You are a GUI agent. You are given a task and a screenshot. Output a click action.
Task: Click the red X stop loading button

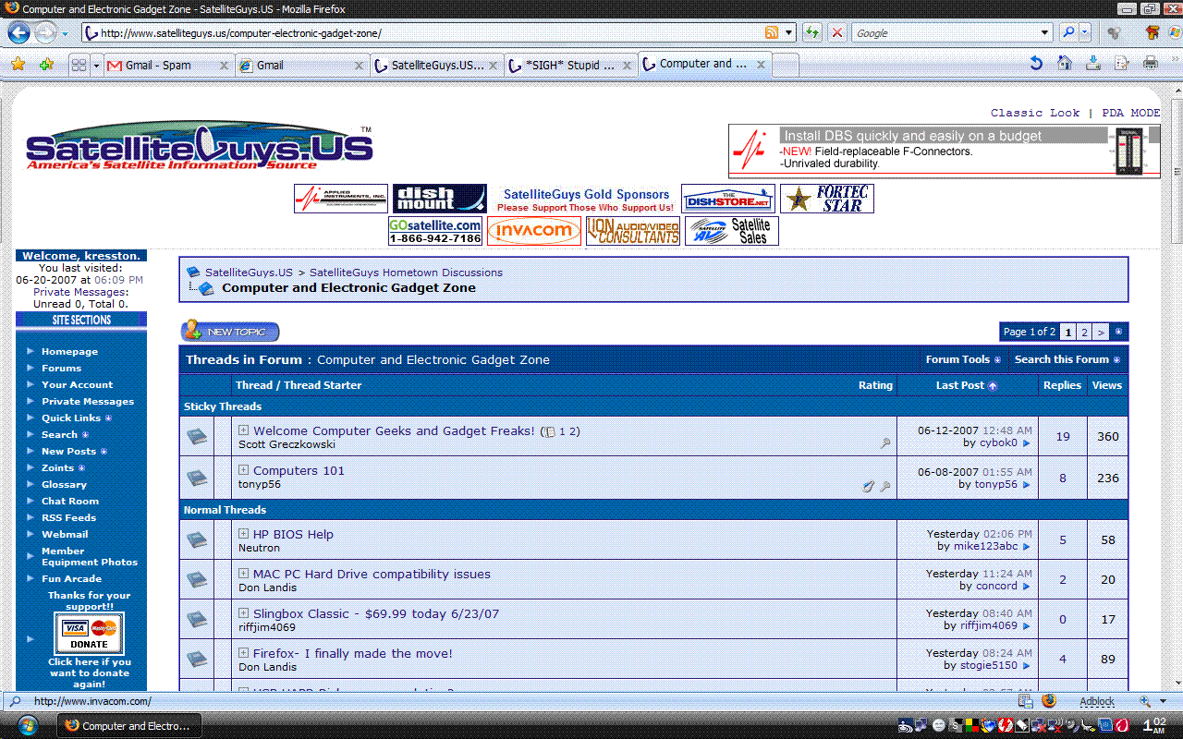click(x=837, y=32)
